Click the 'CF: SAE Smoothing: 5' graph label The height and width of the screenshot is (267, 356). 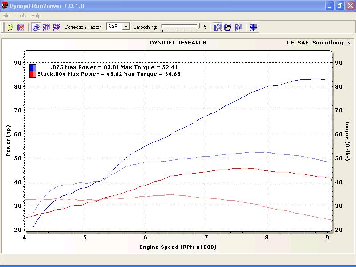tap(319, 43)
